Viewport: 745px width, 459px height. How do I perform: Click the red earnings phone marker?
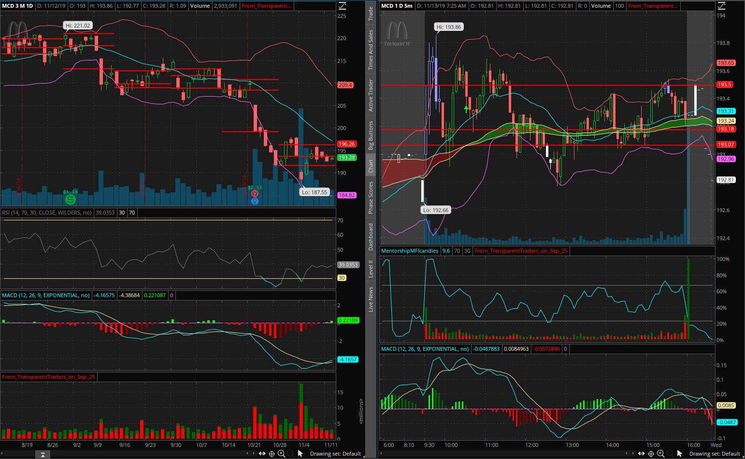coord(255,193)
